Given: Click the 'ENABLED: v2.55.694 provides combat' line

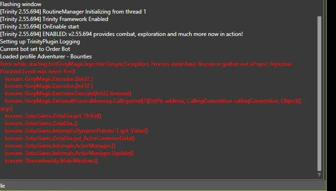Looking at the screenshot, I should [121, 34].
